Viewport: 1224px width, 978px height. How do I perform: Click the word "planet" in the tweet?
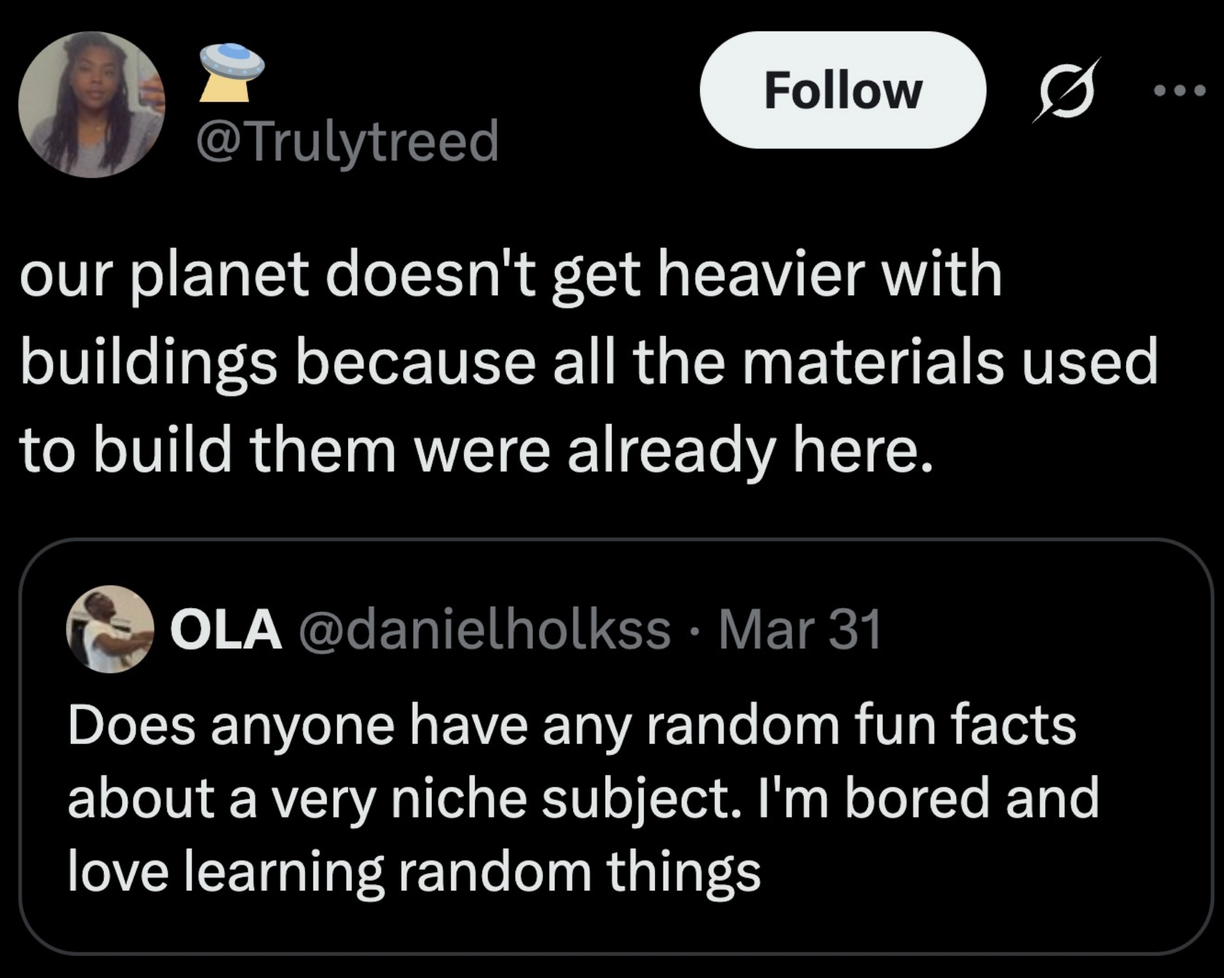coord(220,275)
